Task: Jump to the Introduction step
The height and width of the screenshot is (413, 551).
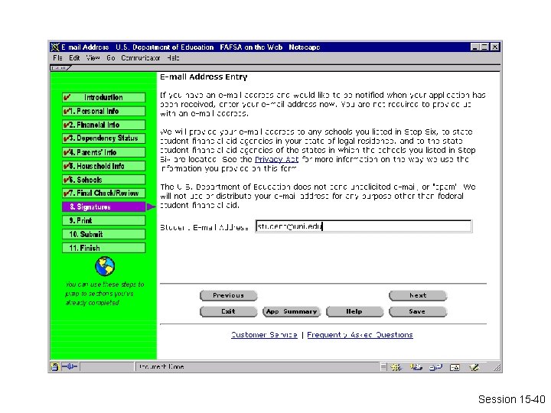Action: click(x=103, y=97)
